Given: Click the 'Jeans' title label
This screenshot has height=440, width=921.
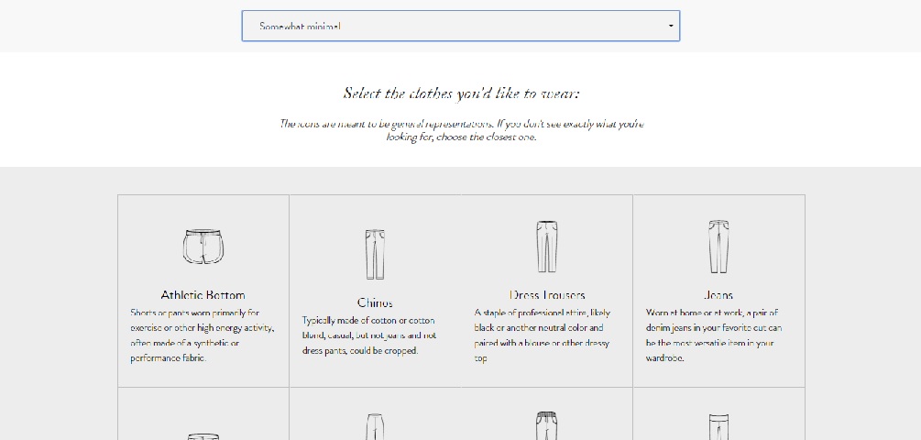Looking at the screenshot, I should 718,295.
